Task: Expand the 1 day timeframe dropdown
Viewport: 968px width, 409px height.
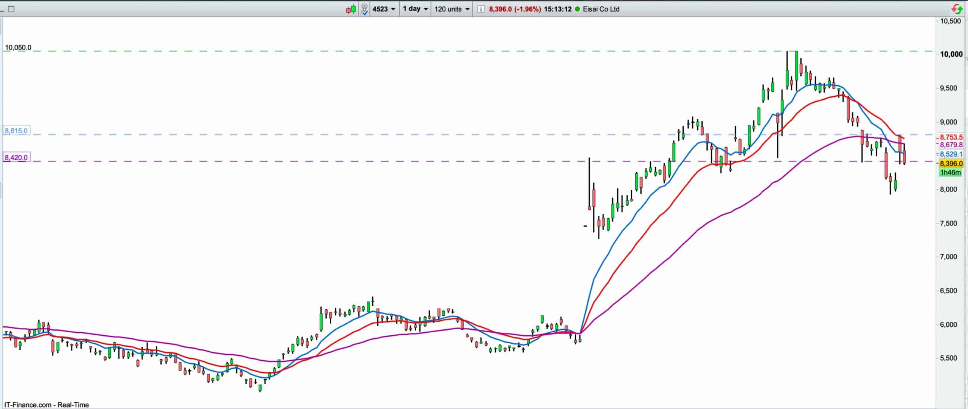Action: pyautogui.click(x=415, y=9)
